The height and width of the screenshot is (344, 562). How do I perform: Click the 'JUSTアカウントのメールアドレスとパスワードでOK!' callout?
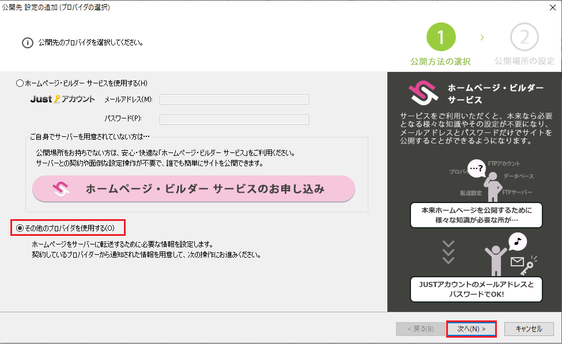coord(476,289)
